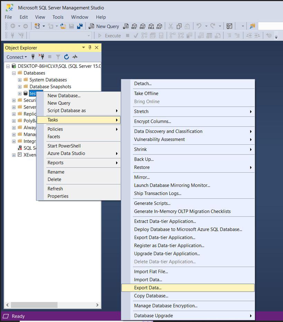Image resolution: width=283 pixels, height=322 pixels.
Task: Open the Shrink submenu
Action: coord(188,149)
